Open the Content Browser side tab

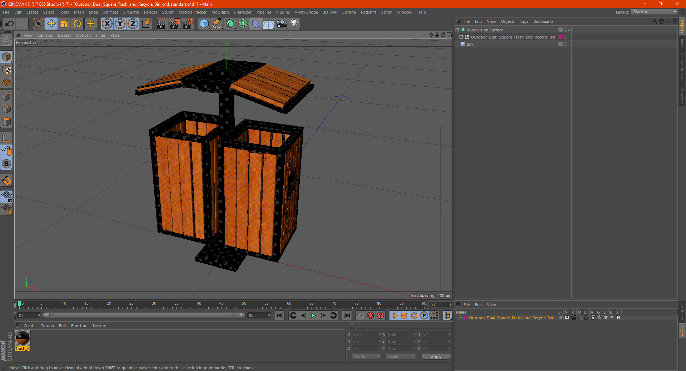click(x=682, y=67)
